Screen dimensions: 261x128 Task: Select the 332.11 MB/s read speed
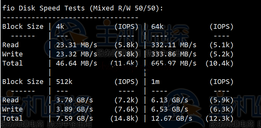click(174, 45)
